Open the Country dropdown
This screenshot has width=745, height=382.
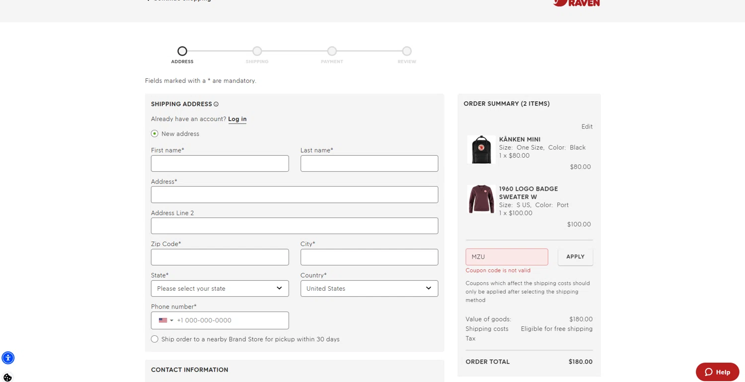tap(369, 289)
